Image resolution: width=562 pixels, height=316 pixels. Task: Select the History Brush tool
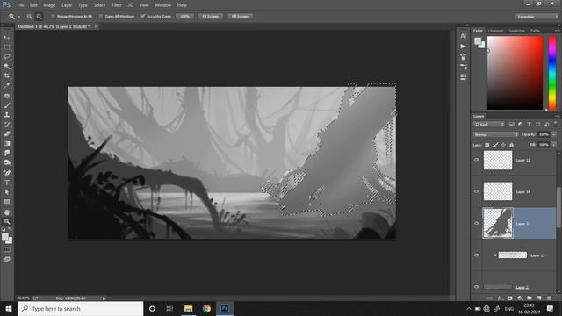point(7,125)
